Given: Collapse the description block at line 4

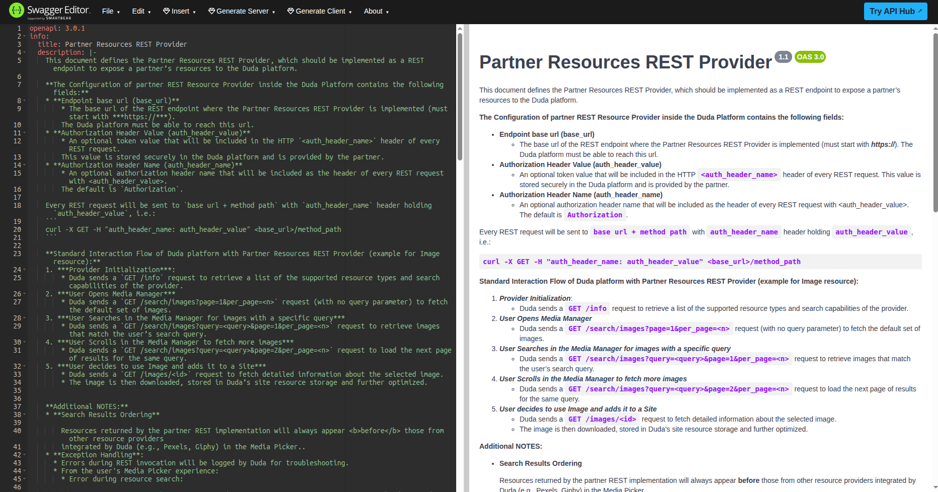Looking at the screenshot, I should [24, 53].
